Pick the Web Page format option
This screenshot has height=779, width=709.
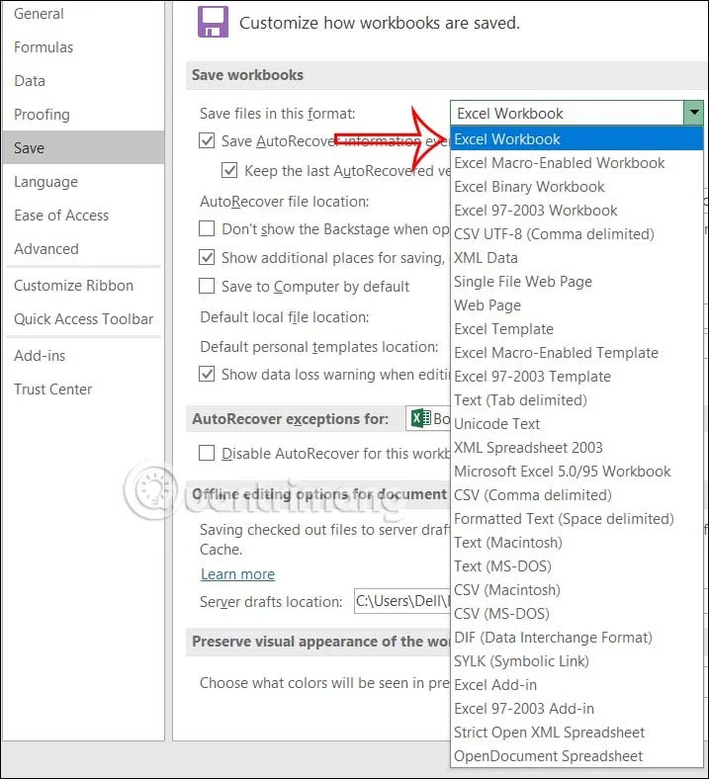[x=576, y=305]
